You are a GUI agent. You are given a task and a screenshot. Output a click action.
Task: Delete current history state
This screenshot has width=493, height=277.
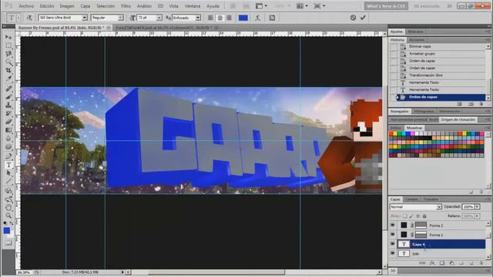click(x=481, y=104)
